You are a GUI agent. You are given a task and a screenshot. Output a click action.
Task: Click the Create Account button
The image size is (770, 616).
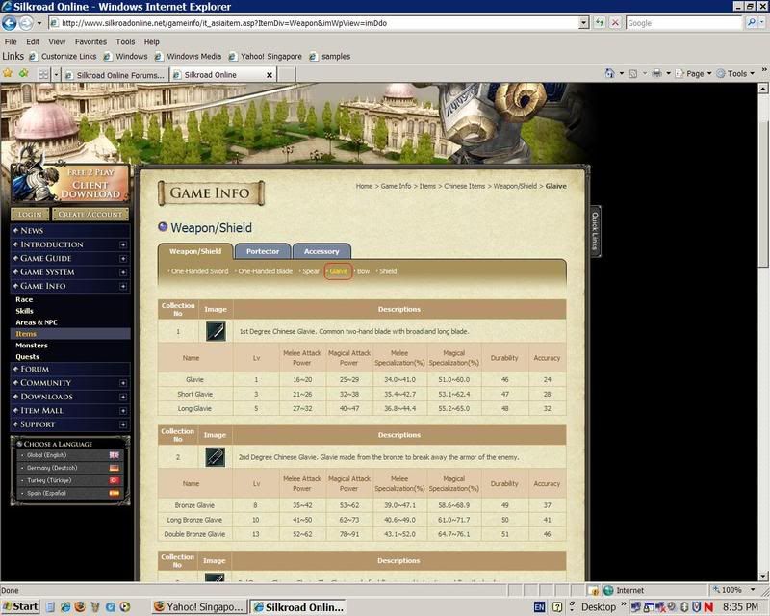pyautogui.click(x=90, y=214)
